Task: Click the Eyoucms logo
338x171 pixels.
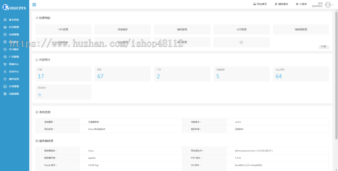Action: (14, 8)
